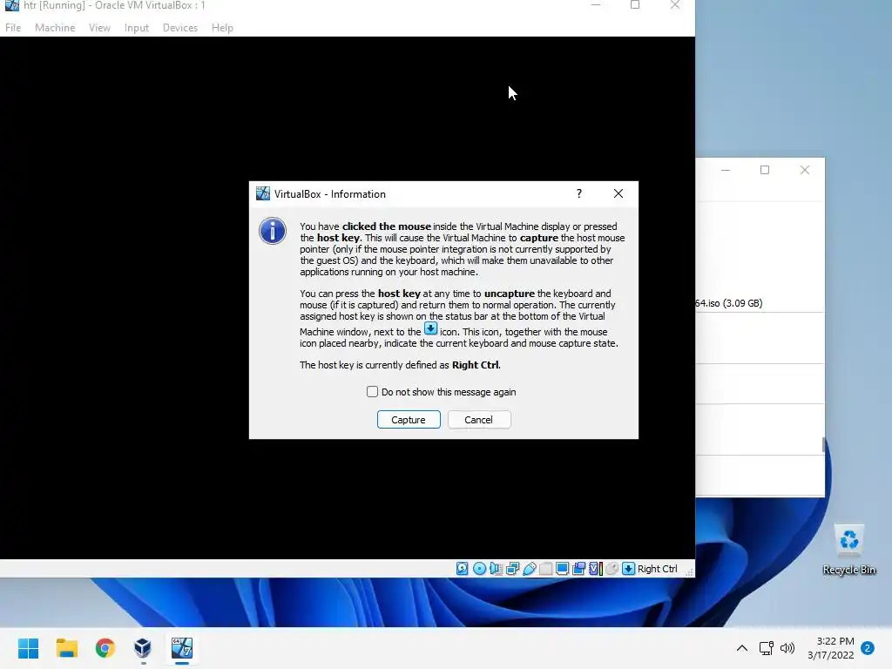This screenshot has width=892, height=669.
Task: Open the VirtualBox Help menu
Action: pyautogui.click(x=222, y=27)
